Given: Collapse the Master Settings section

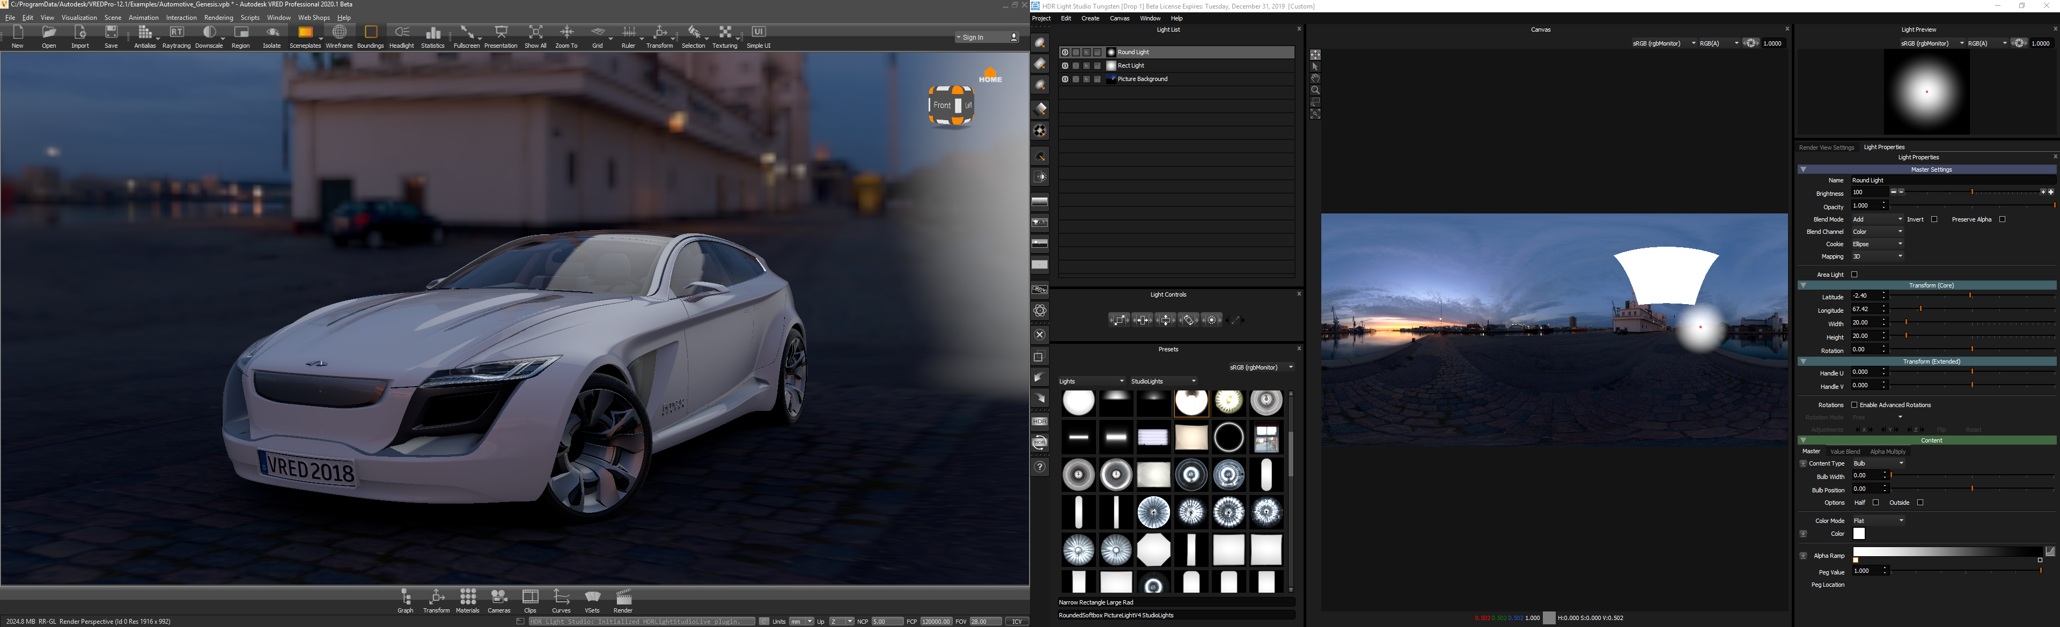Looking at the screenshot, I should (1803, 169).
